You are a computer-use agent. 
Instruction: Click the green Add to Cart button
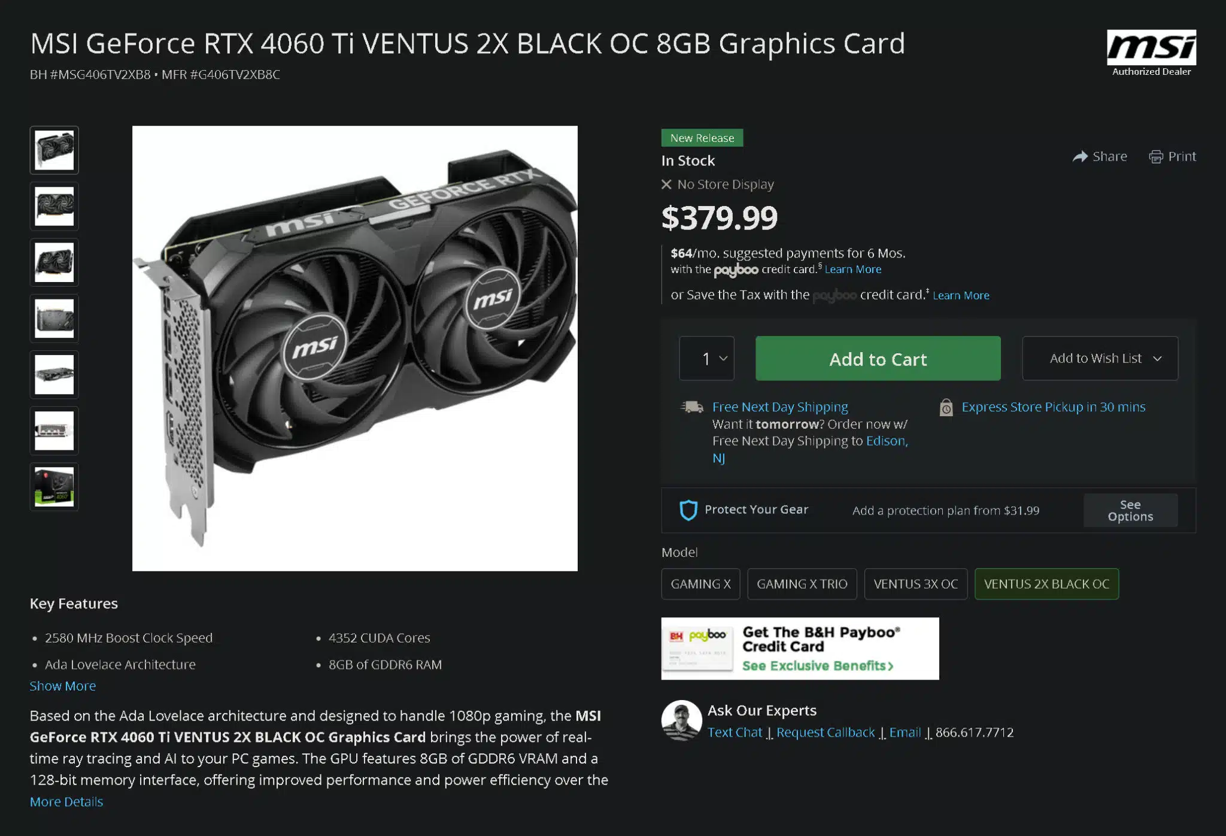pos(878,358)
